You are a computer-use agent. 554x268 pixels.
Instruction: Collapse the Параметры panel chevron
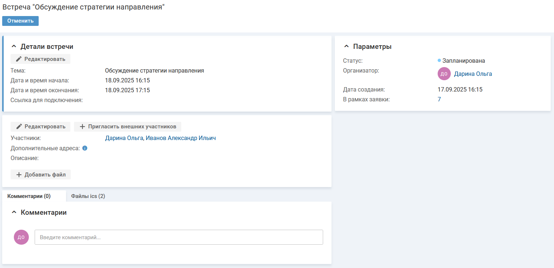(346, 47)
